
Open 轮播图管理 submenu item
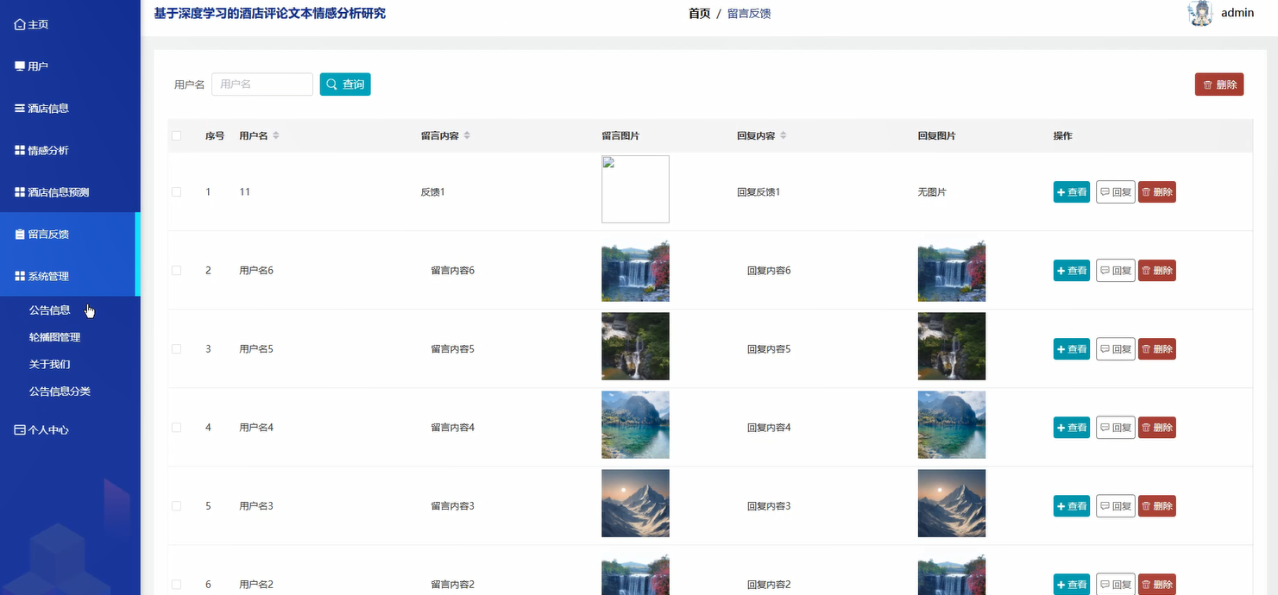[55, 337]
